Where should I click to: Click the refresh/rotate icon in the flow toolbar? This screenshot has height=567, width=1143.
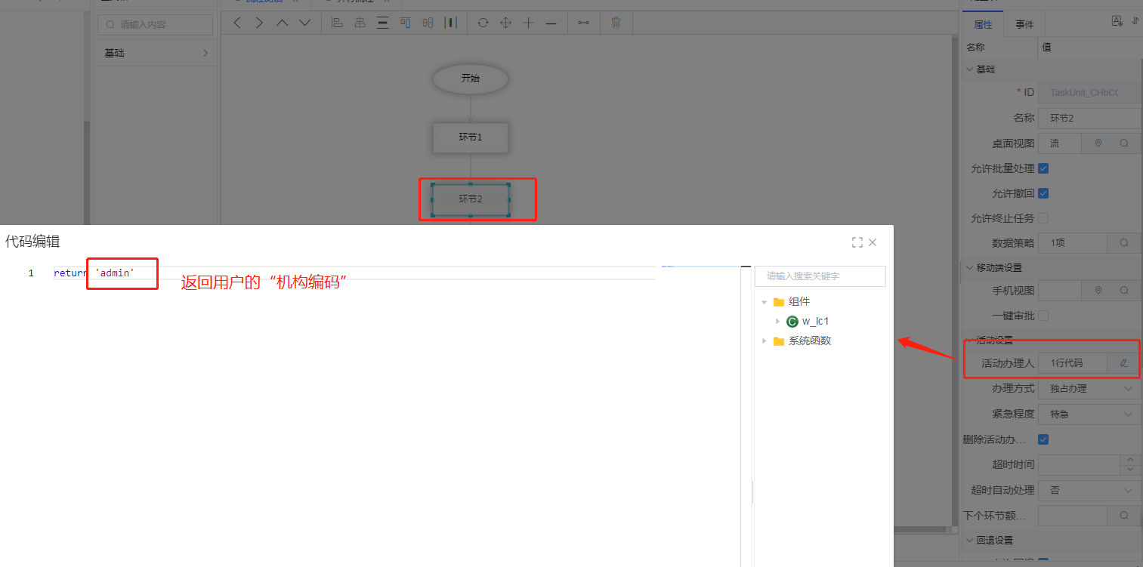click(483, 23)
